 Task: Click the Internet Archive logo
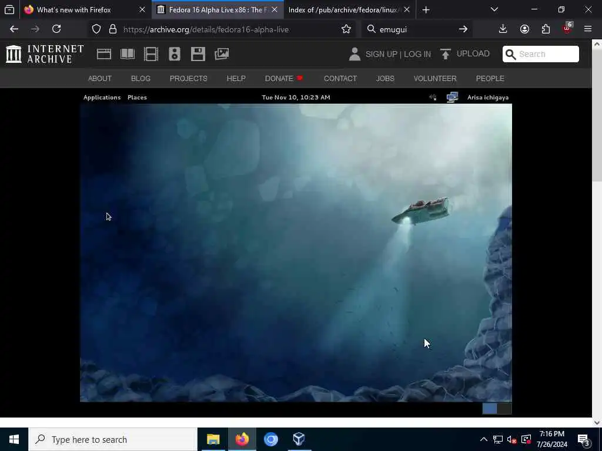[x=45, y=54]
